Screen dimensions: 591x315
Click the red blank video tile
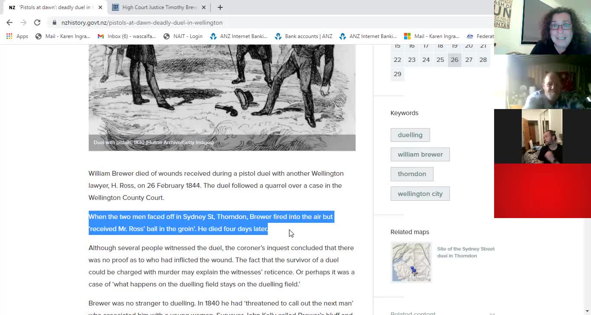tap(543, 191)
